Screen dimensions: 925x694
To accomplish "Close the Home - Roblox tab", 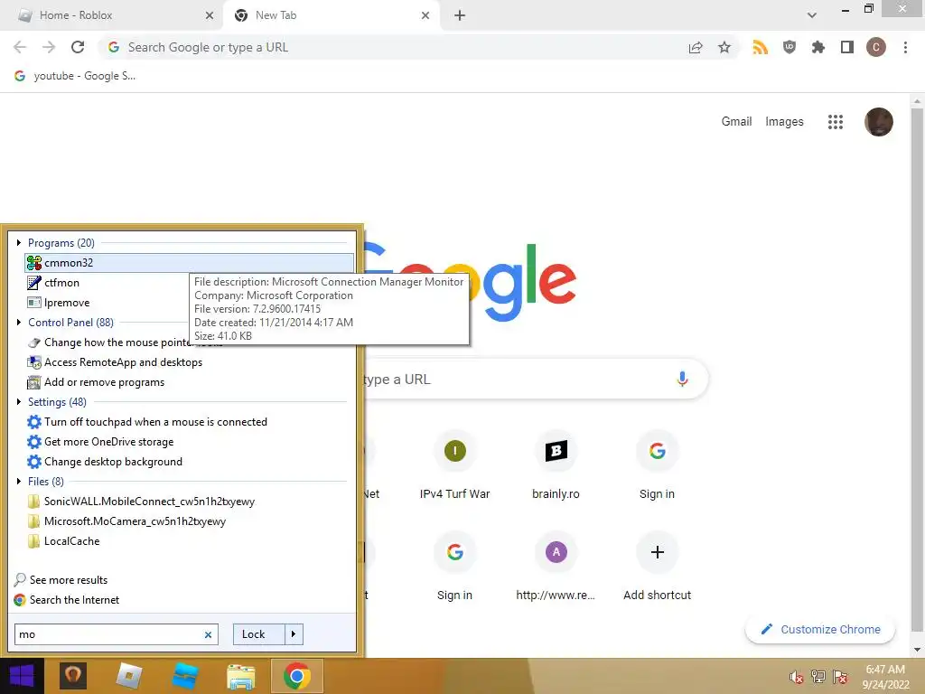I will (210, 15).
